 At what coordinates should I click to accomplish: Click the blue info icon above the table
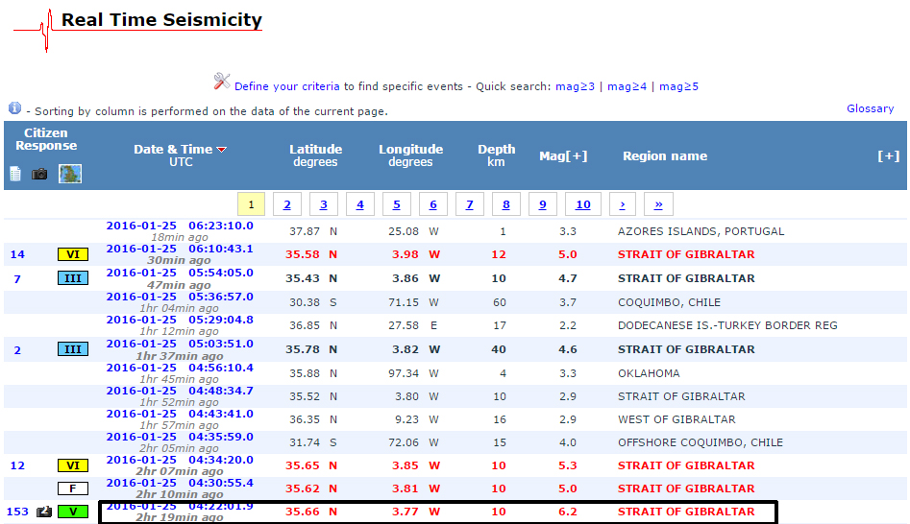pos(14,108)
